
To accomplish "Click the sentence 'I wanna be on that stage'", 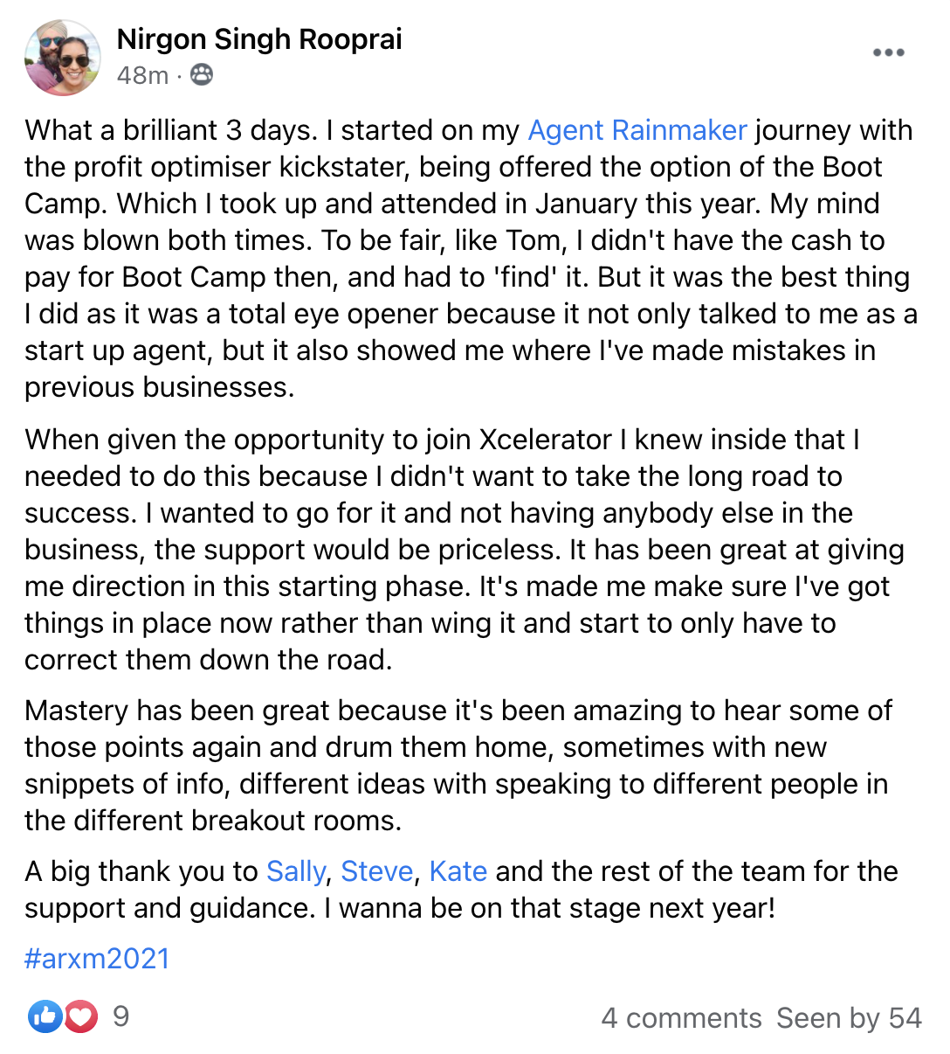I will pyautogui.click(x=548, y=908).
